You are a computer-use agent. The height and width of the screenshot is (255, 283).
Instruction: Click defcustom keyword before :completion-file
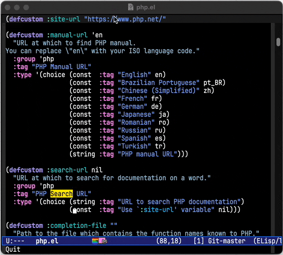coord(26,226)
